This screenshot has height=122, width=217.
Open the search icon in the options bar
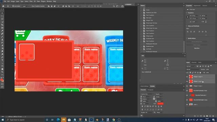[114, 6]
